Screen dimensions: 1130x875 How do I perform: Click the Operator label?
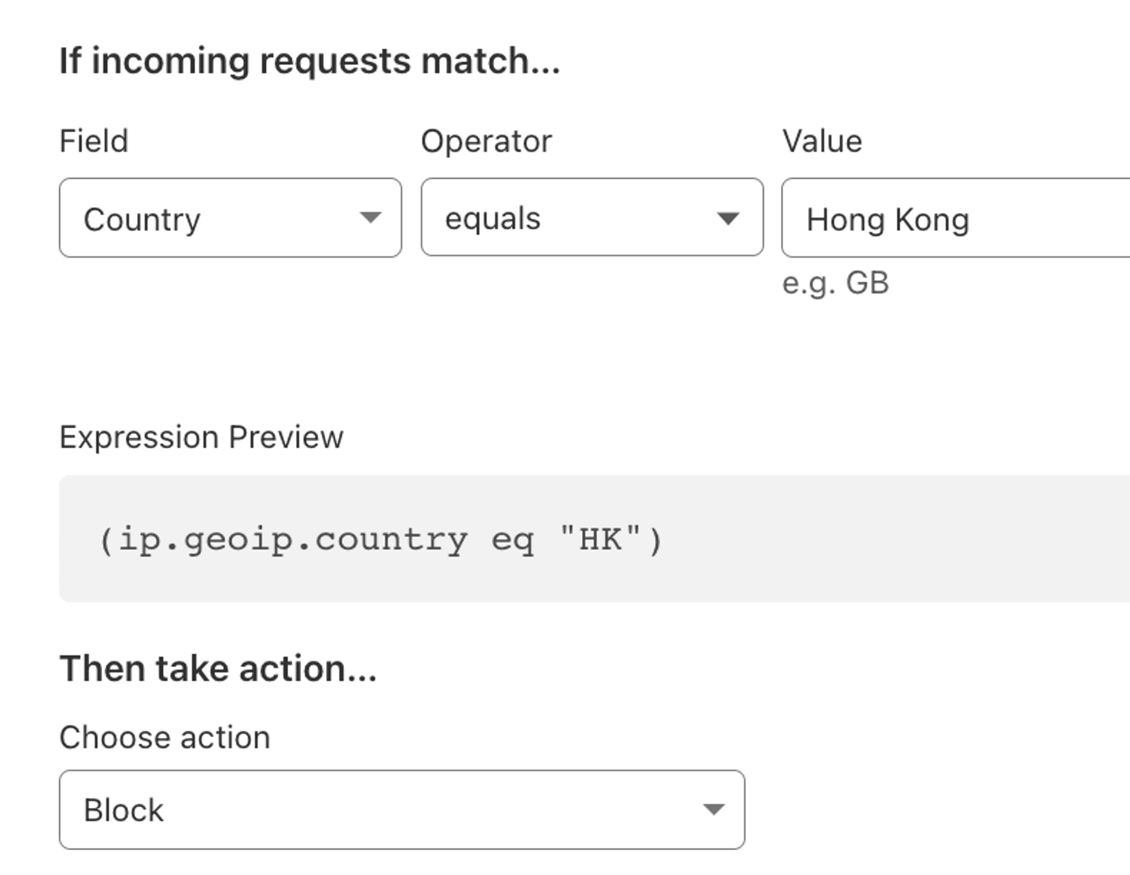point(487,142)
